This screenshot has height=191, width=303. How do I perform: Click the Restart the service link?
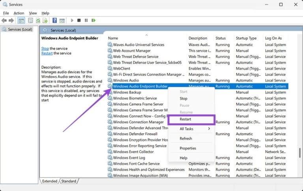[x=47, y=53]
